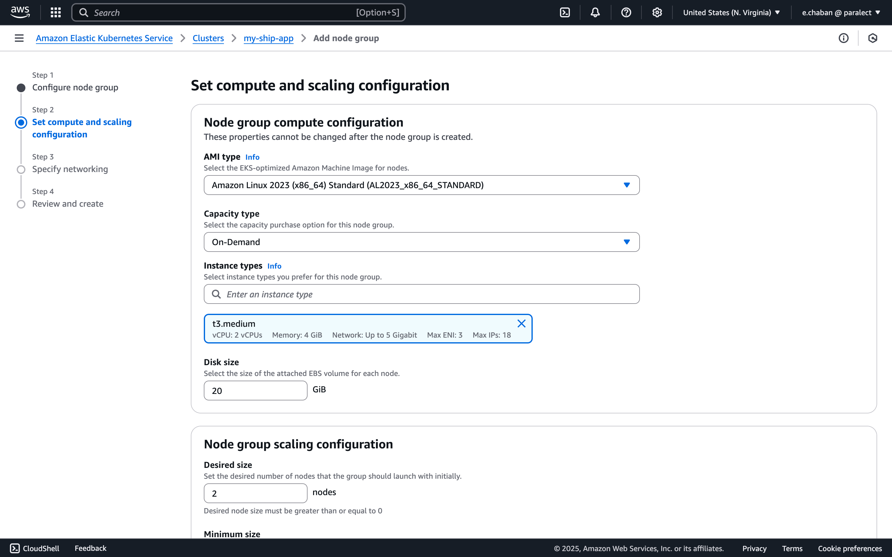Select Step 3 Specify networking
This screenshot has height=557, width=892.
pyautogui.click(x=70, y=169)
